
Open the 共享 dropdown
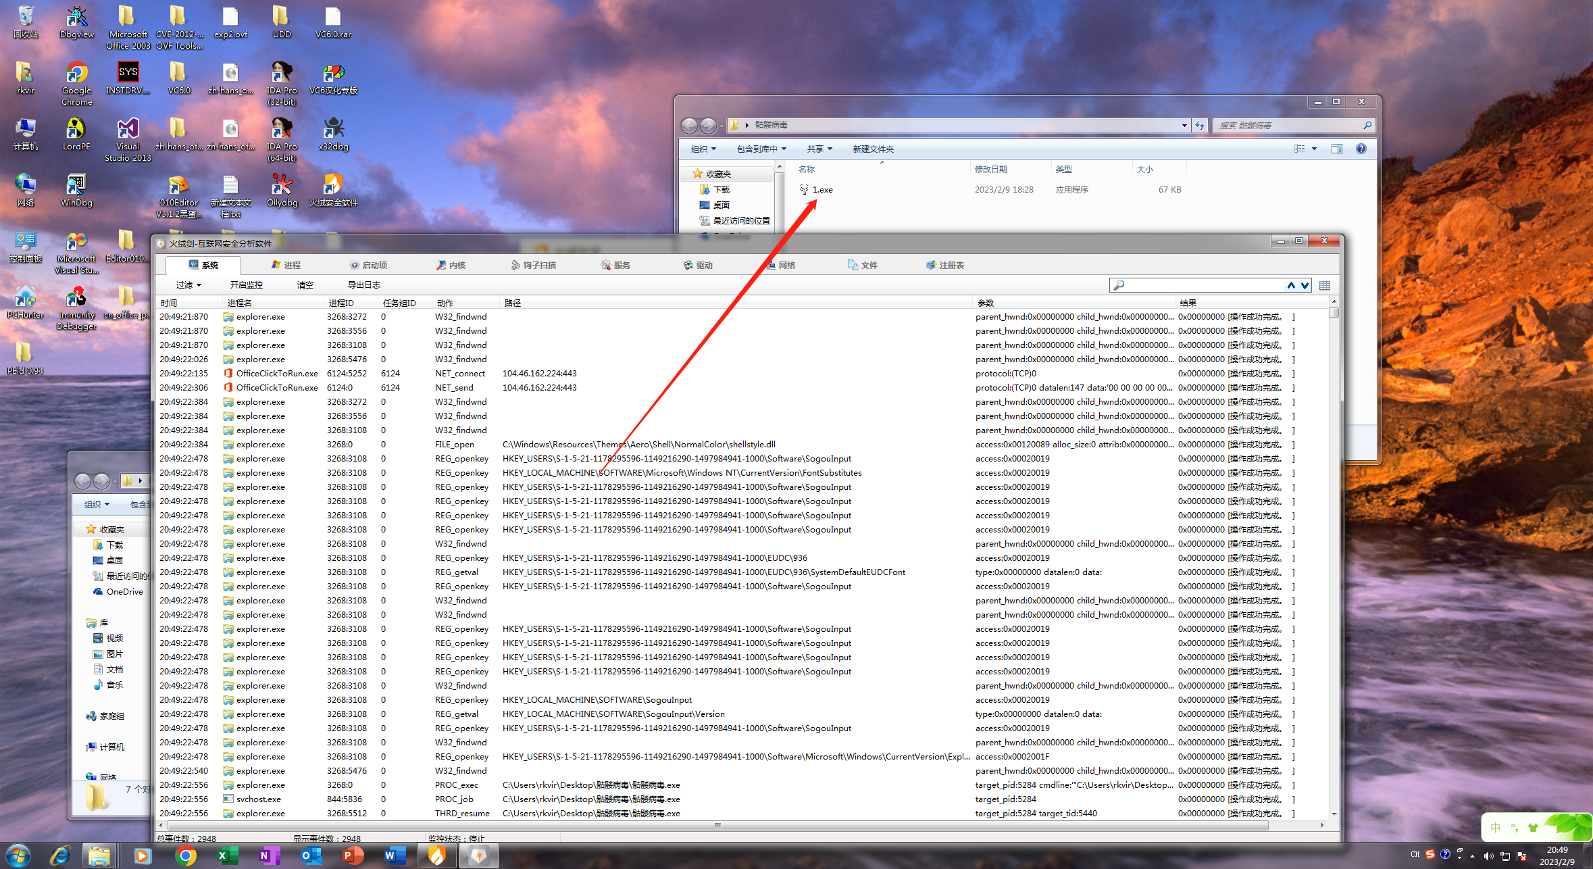click(x=819, y=149)
